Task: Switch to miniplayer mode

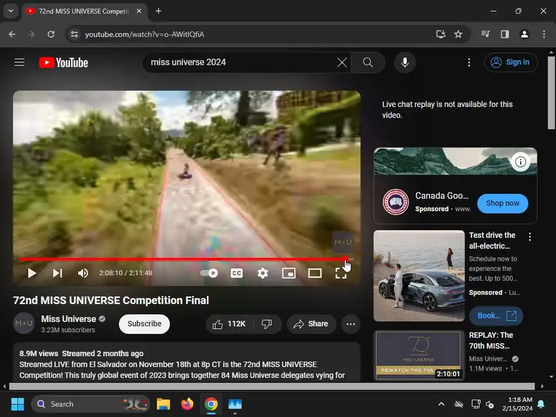Action: pos(289,273)
